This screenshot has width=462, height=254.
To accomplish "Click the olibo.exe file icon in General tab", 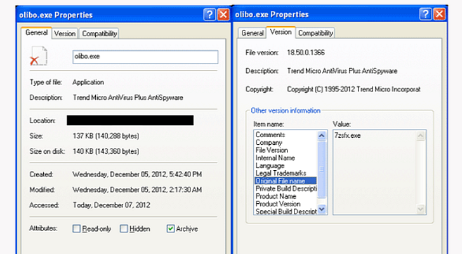I will coord(39,56).
